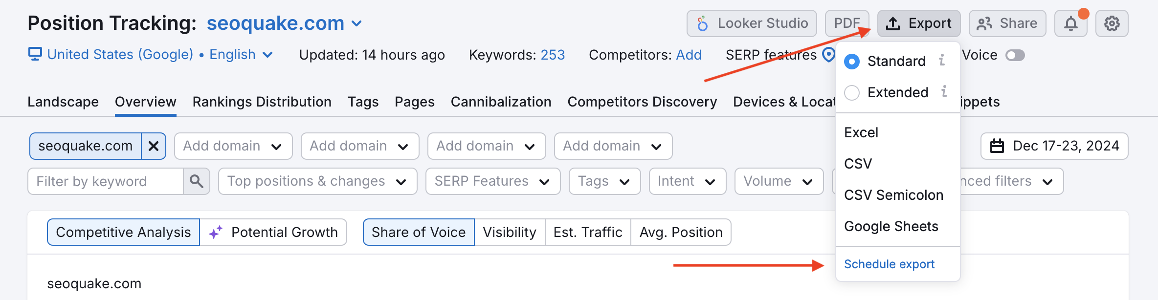Viewport: 1158px width, 300px height.
Task: Open the date range calendar picker
Action: click(1054, 146)
